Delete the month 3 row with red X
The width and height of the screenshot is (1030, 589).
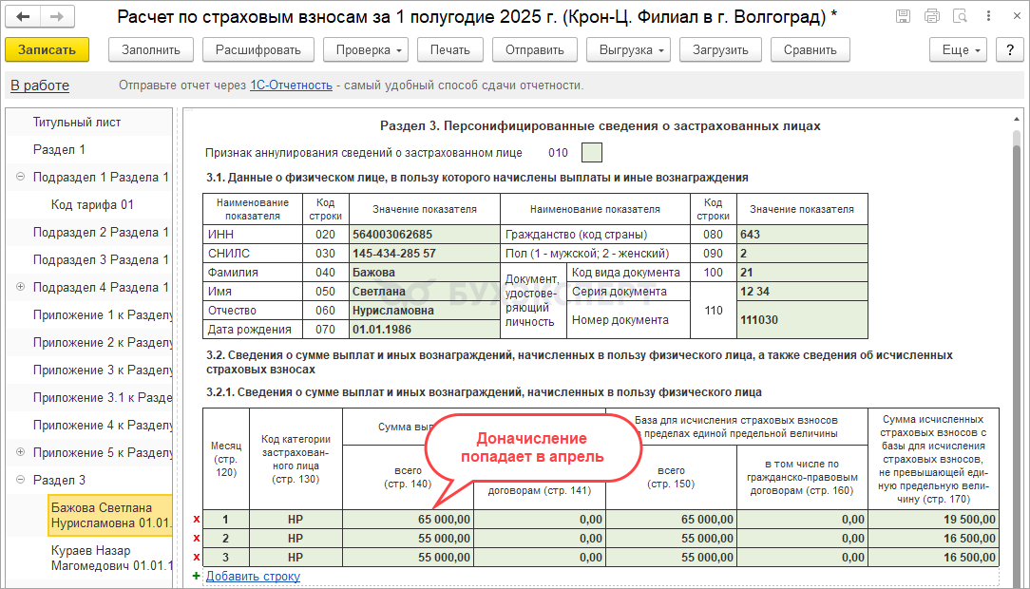click(197, 558)
